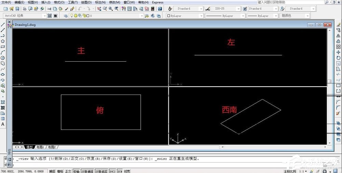Viewport: 342px width, 173px height.
Task: Cut selection with the scissors icon
Action: click(49, 9)
